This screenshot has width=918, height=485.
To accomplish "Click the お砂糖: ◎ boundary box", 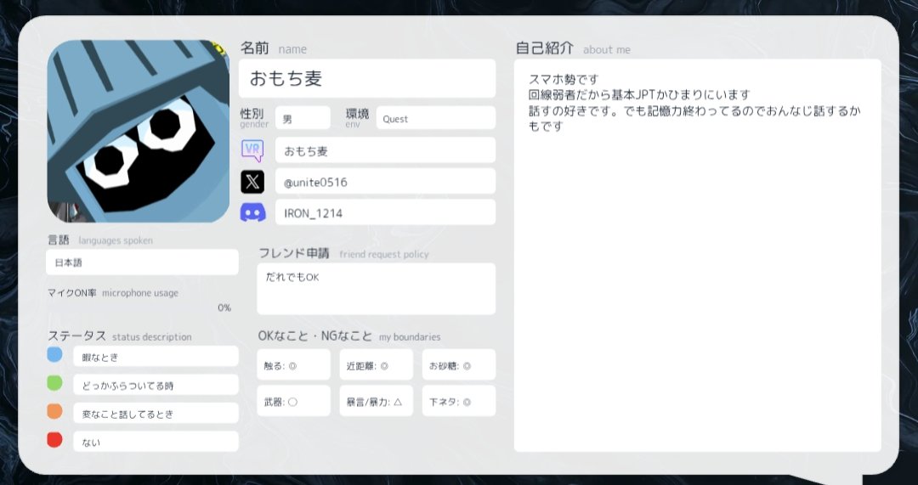I will pyautogui.click(x=458, y=365).
